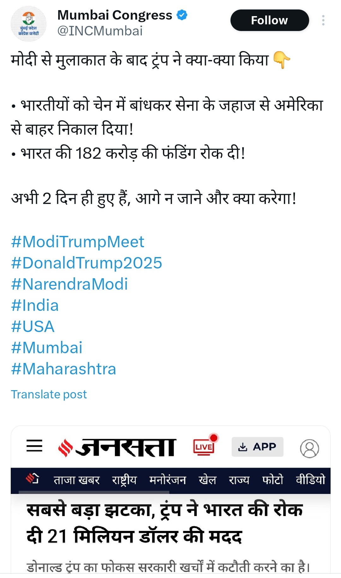The image size is (341, 578).
Task: Open the #DonaldTrump2025 hashtag
Action: [x=87, y=263]
